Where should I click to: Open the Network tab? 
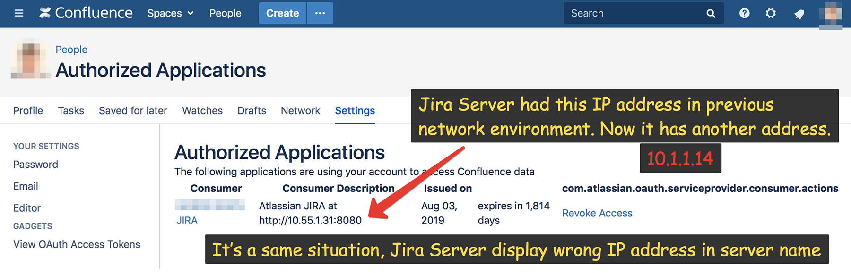coord(300,110)
